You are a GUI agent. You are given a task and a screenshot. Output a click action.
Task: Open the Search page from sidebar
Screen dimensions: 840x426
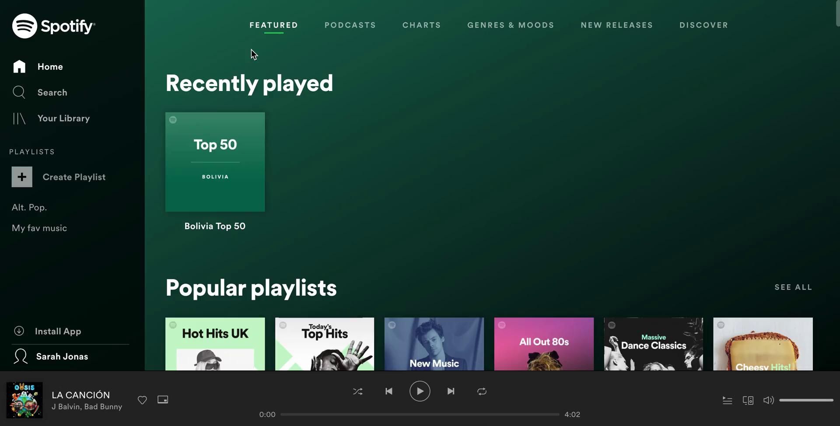(x=52, y=93)
